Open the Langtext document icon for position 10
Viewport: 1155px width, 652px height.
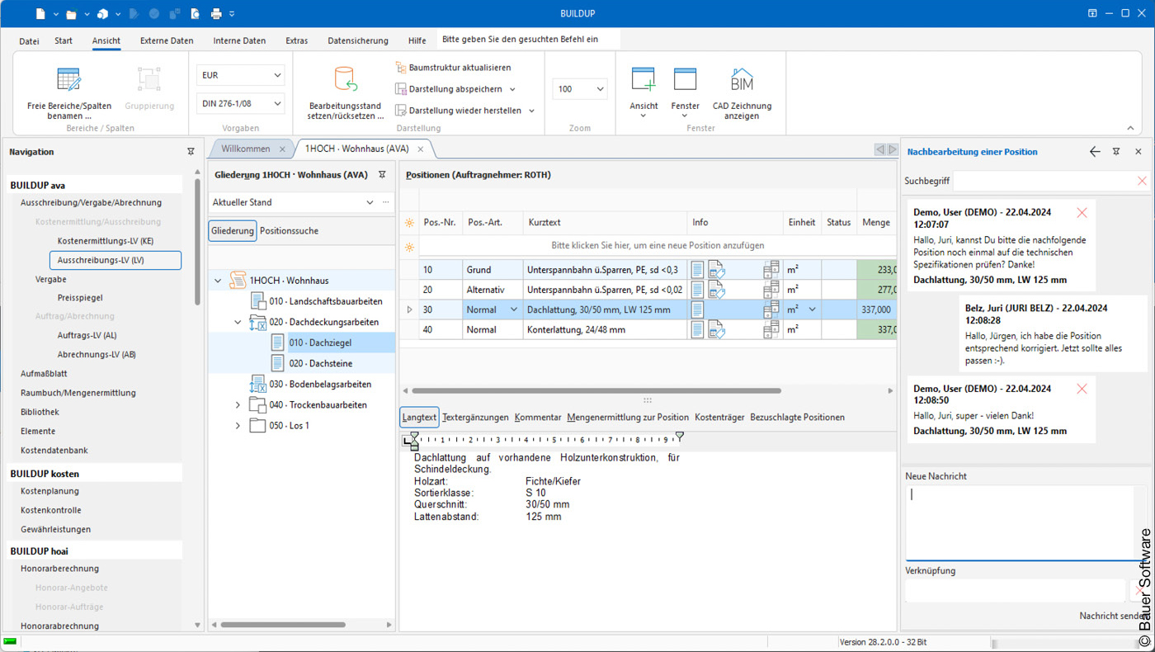point(695,269)
